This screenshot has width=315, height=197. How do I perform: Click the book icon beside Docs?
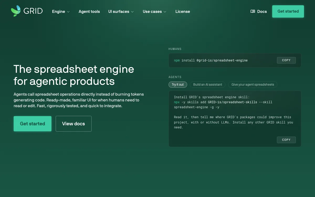coord(253,12)
